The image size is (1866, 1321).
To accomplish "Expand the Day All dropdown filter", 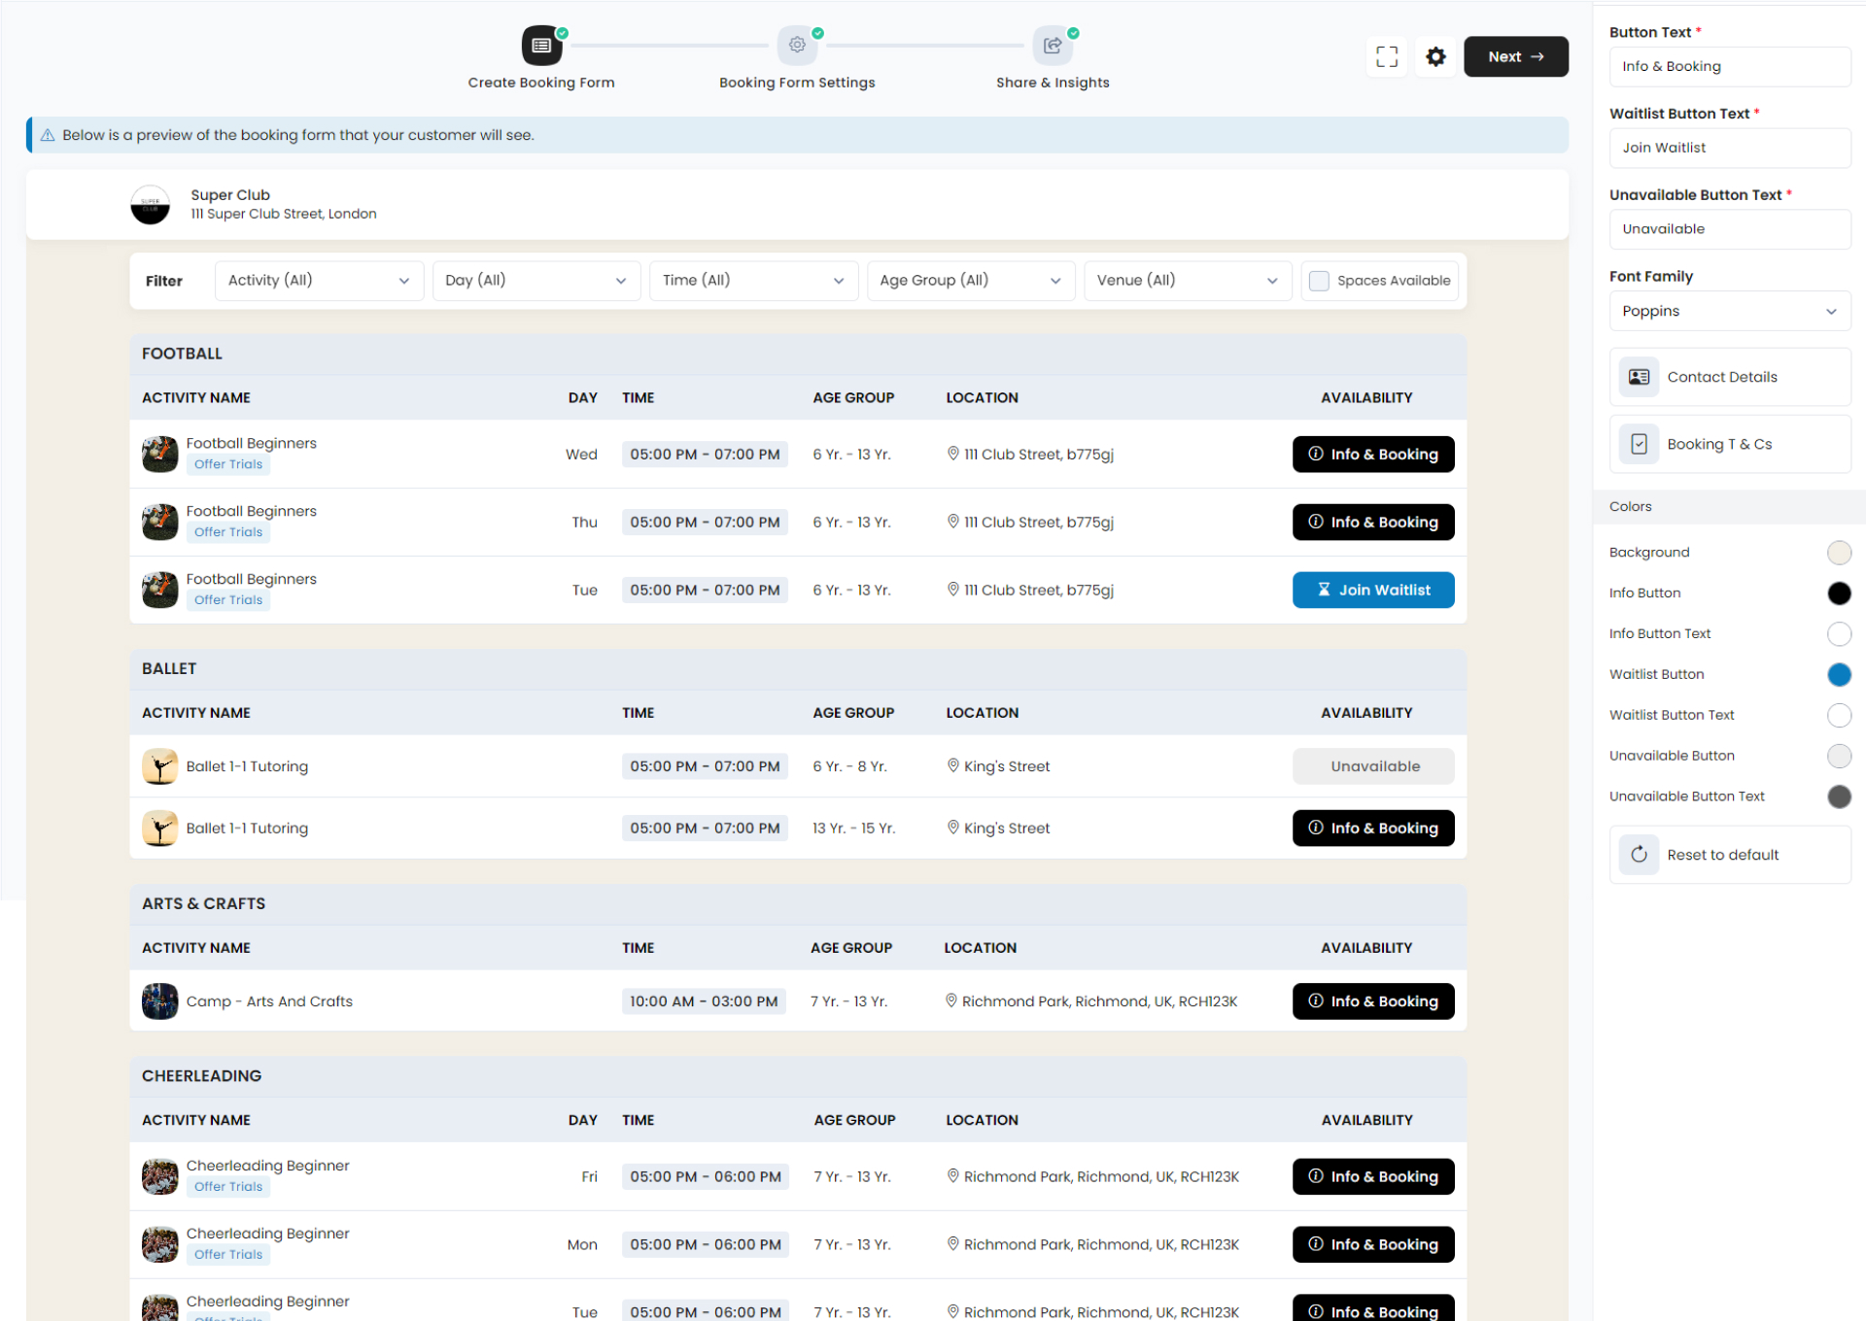I will pyautogui.click(x=535, y=279).
